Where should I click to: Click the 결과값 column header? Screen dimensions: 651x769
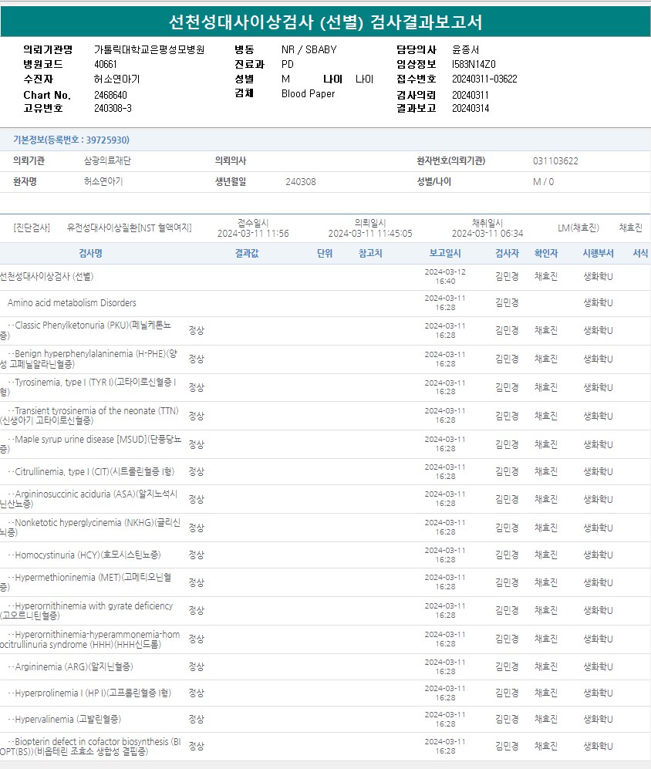point(247,253)
